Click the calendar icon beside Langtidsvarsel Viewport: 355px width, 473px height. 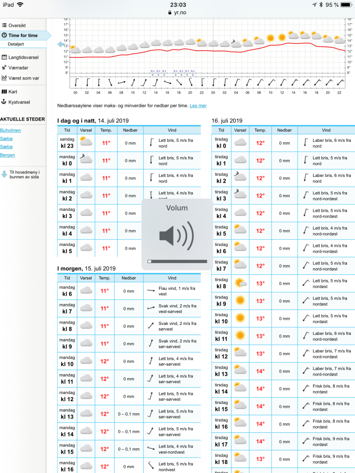click(x=4, y=57)
